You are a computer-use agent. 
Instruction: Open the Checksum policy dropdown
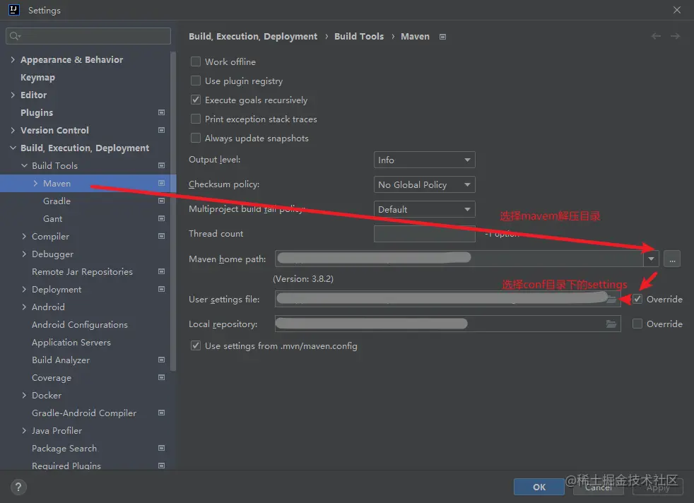click(425, 184)
